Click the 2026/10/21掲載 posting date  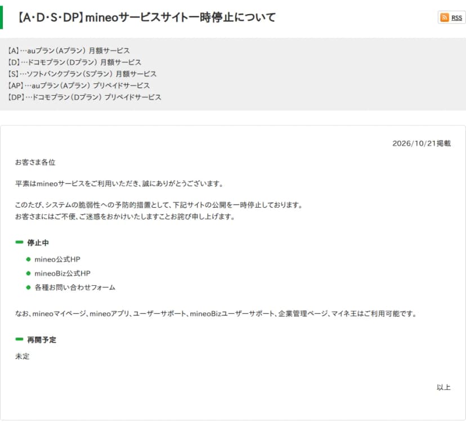pos(422,143)
